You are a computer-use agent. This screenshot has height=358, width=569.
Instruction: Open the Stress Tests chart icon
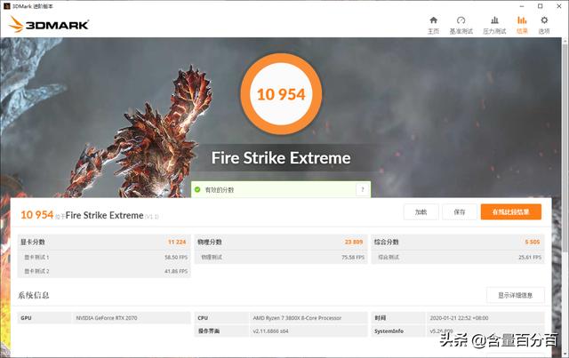(x=494, y=20)
